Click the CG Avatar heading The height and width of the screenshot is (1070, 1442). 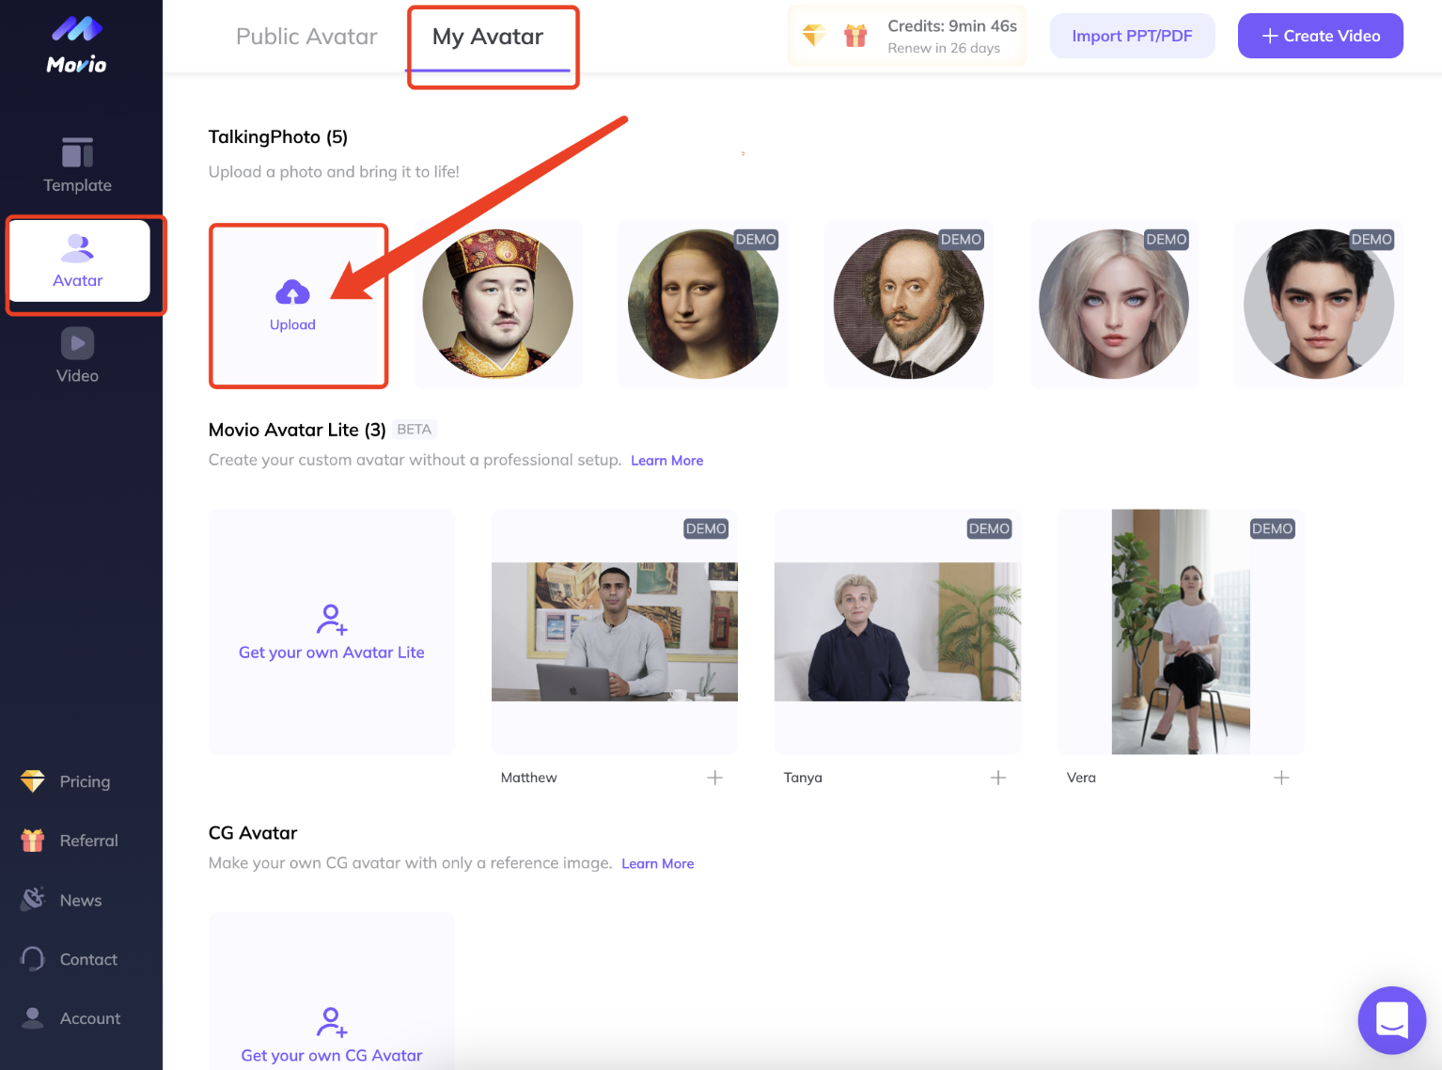click(x=253, y=833)
